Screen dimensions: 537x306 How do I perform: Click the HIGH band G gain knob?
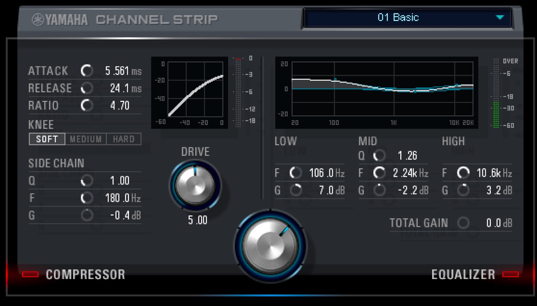(x=463, y=190)
